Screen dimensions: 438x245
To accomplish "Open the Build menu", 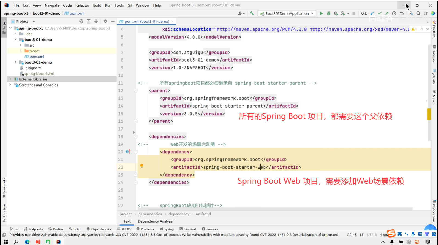I will coord(97,5).
